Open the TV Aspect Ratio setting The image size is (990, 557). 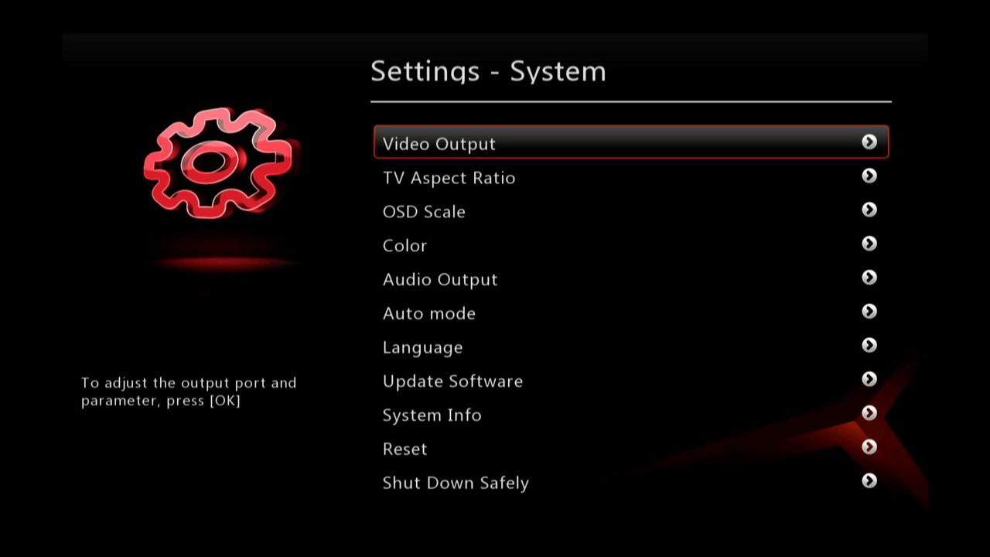point(631,176)
